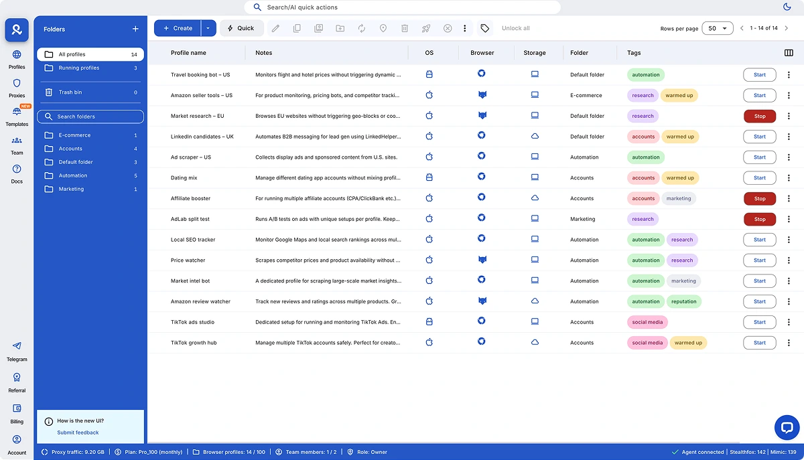Open Docs via the question mark icon
Screen dimensions: 804x460
(16, 170)
